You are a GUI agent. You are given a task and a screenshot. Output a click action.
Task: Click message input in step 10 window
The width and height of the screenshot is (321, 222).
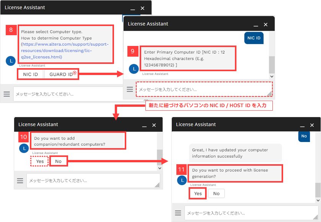coord(93,181)
